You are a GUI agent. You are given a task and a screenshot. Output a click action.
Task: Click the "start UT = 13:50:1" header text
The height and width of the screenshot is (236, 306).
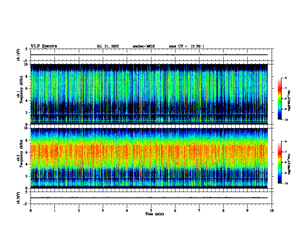187,46
